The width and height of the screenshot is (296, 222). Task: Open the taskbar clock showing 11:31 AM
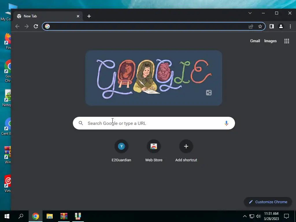point(271,216)
